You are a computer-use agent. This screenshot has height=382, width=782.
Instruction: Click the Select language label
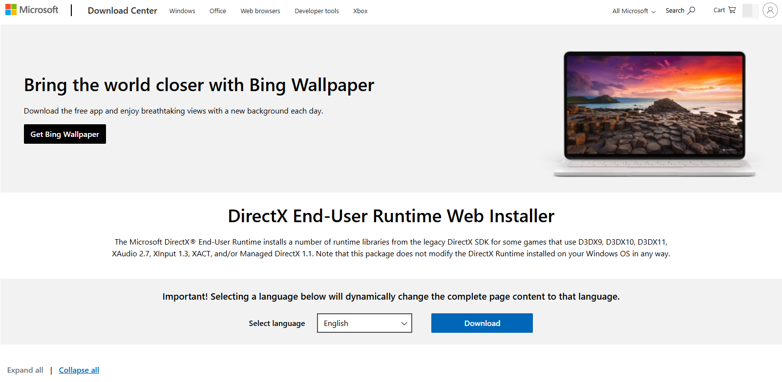[x=277, y=324]
